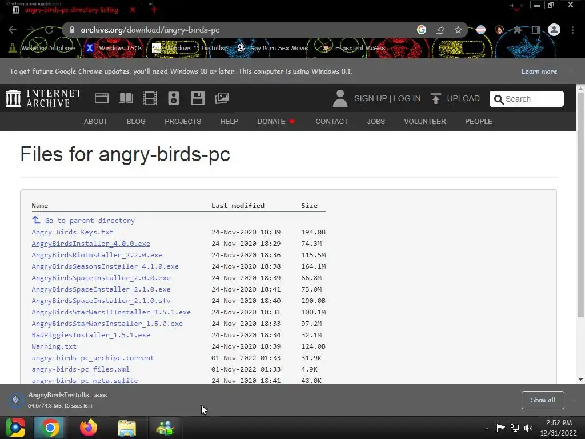Click the network icon in system tray

click(515, 428)
